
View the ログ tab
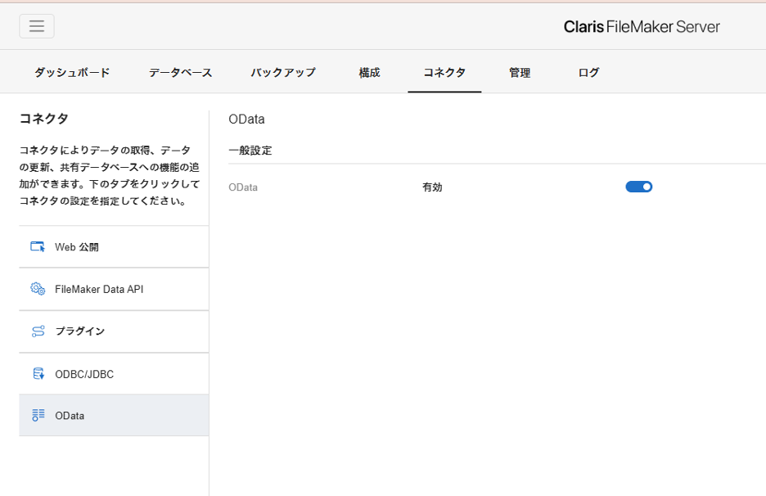[x=588, y=73]
